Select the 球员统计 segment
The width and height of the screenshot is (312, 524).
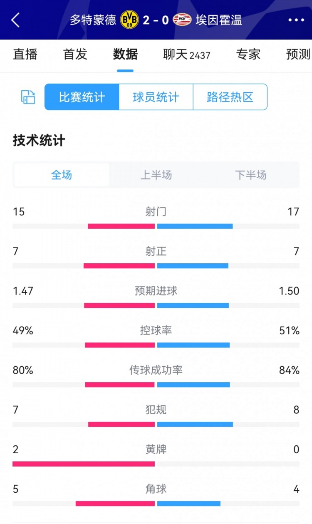pos(156,97)
